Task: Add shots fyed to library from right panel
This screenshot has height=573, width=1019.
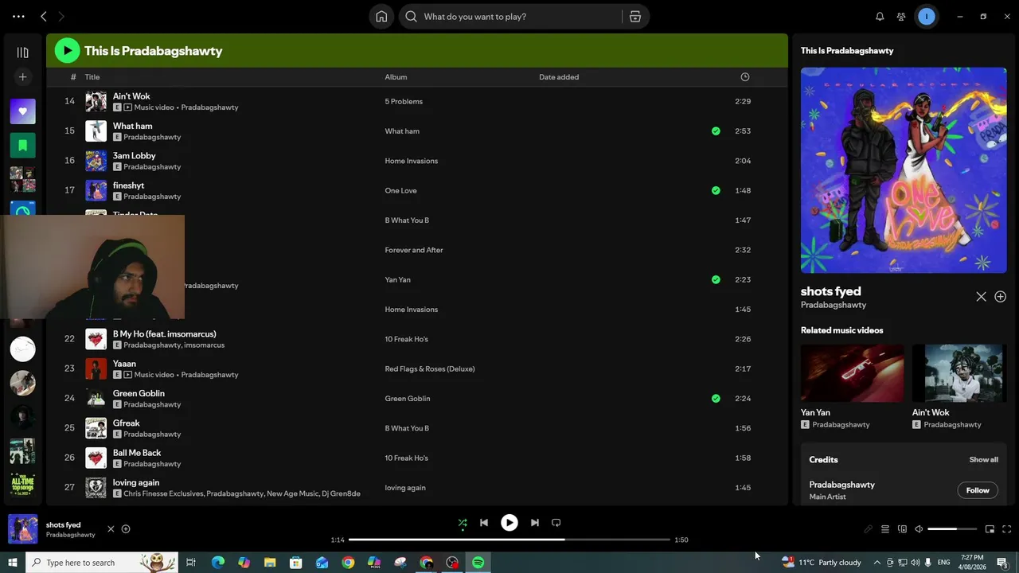Action: pos(1001,297)
